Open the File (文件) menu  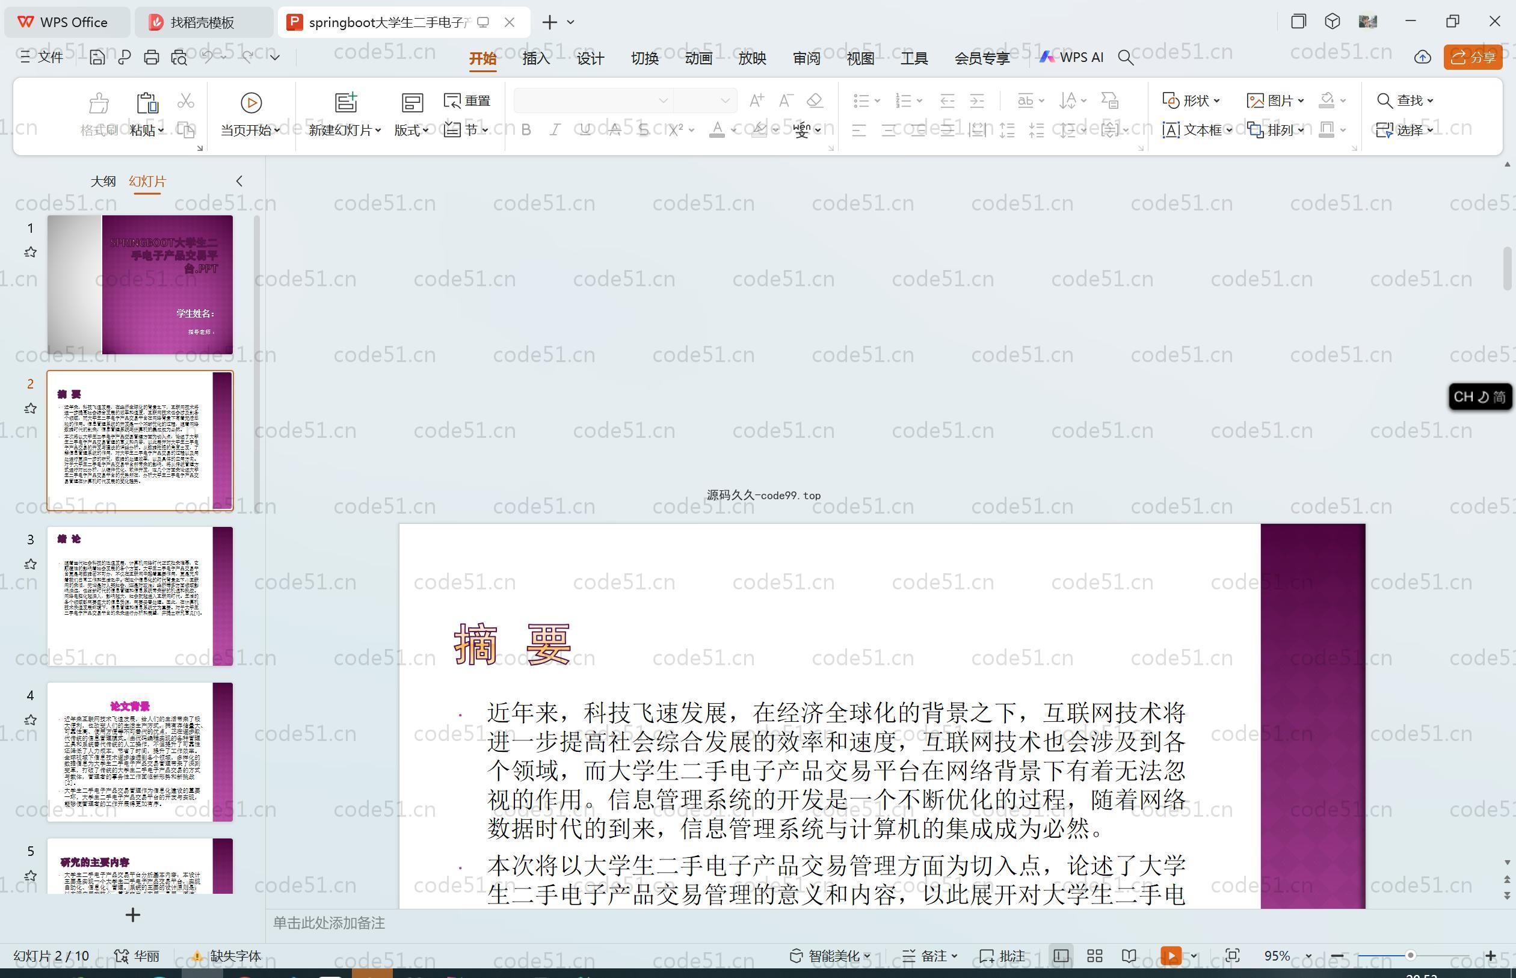click(x=42, y=58)
